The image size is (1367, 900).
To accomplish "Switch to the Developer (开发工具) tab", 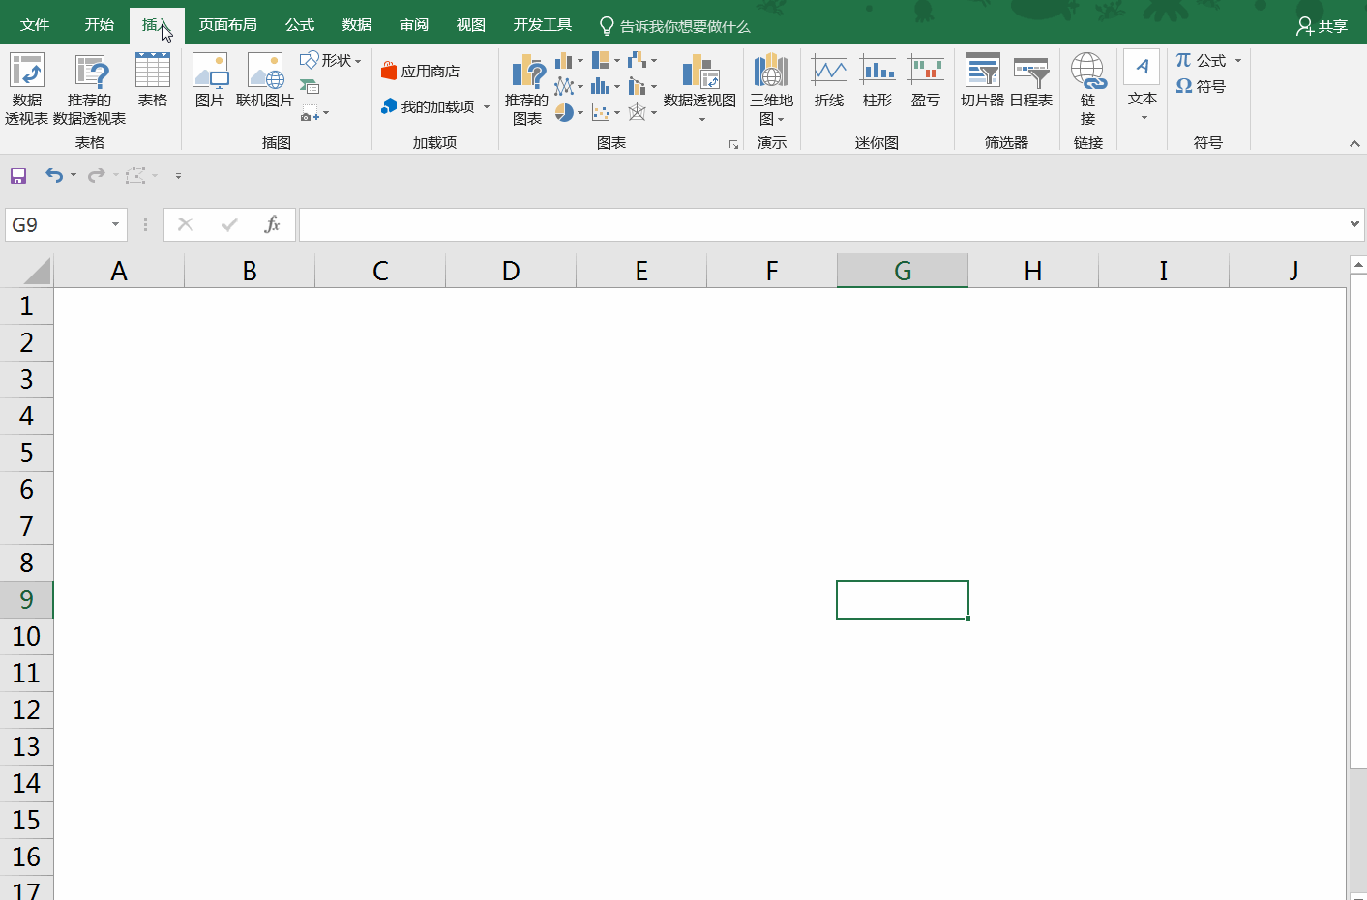I will pyautogui.click(x=543, y=25).
